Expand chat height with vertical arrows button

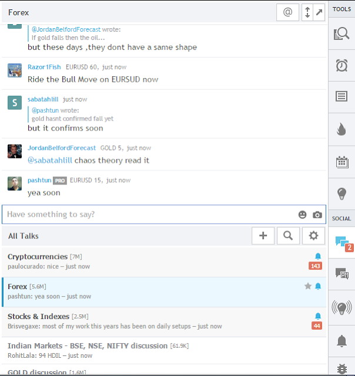click(307, 12)
